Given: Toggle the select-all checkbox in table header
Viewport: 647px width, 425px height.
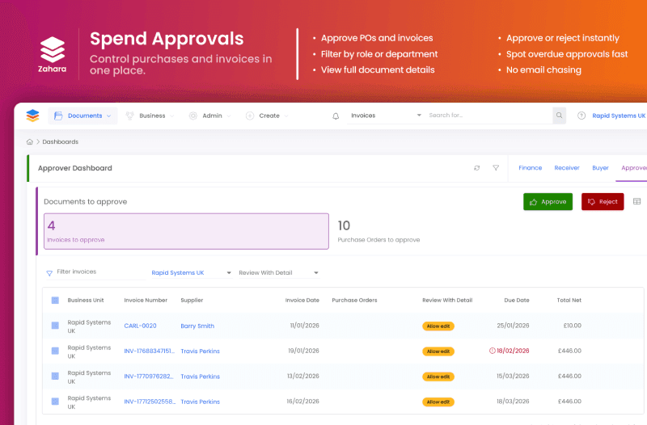Looking at the screenshot, I should (x=55, y=300).
